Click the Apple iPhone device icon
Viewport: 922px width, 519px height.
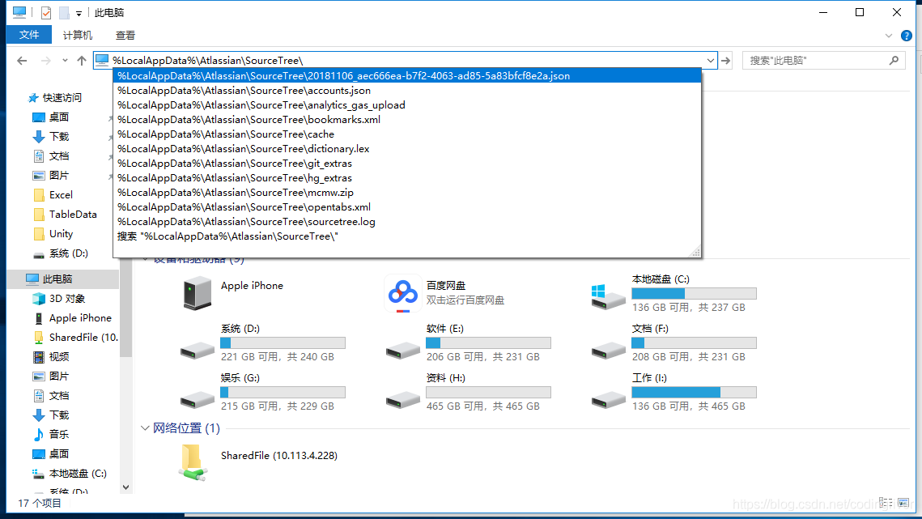point(197,292)
